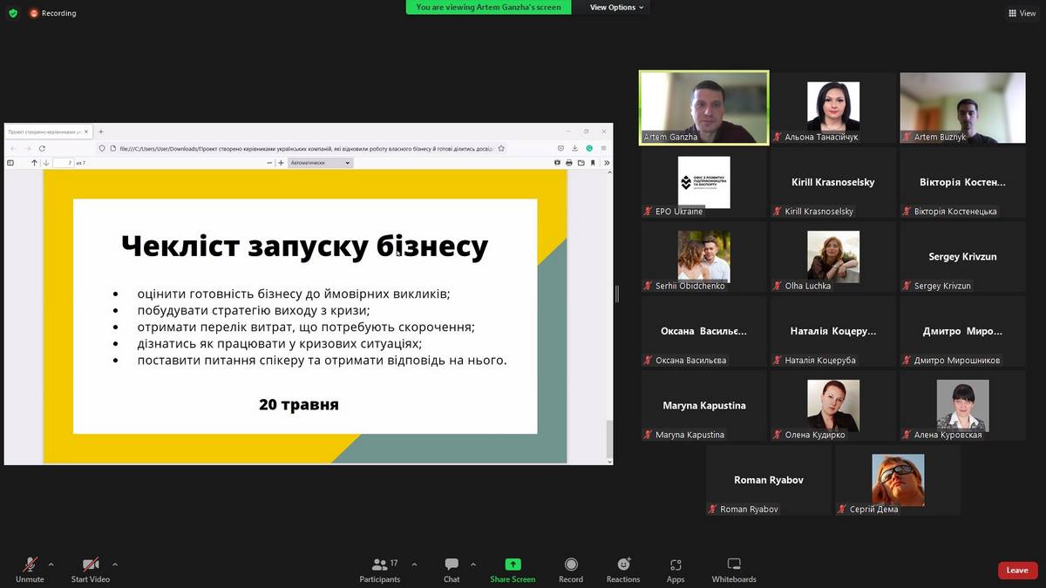Start recording with the Record icon
This screenshot has width=1046, height=588.
[571, 570]
